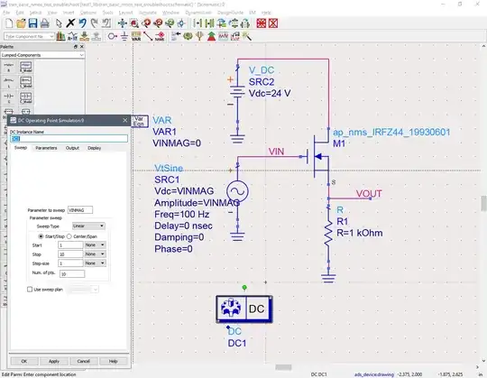
Task: Select the diagonal wire drawing tool
Action: [148, 37]
